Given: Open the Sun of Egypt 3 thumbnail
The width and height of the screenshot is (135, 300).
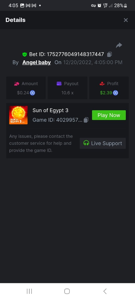Looking at the screenshot, I should click(18, 115).
